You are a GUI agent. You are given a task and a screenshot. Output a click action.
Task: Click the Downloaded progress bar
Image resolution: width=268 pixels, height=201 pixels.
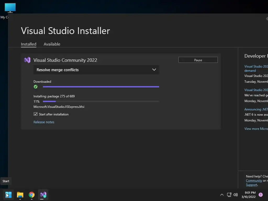click(101, 87)
